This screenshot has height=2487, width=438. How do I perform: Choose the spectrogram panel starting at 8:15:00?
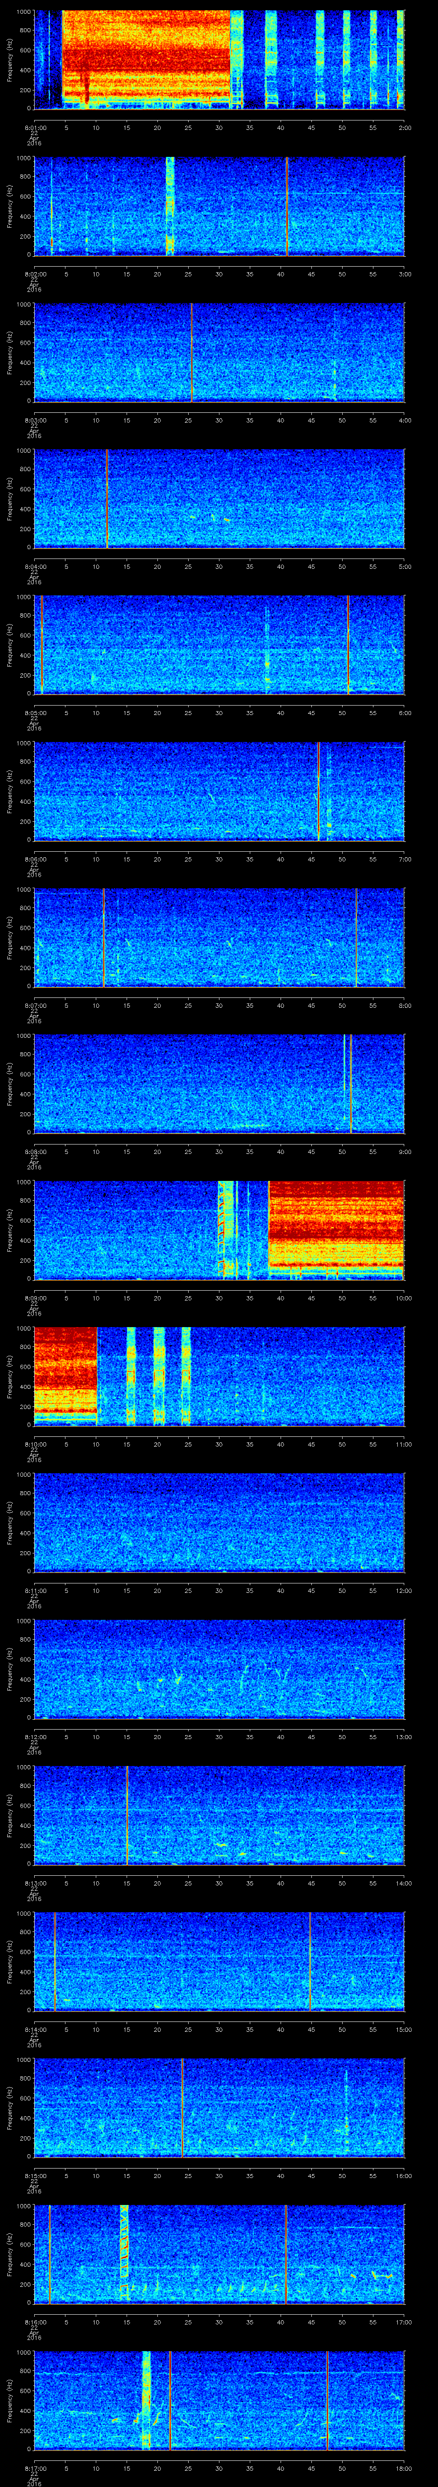[x=219, y=2108]
